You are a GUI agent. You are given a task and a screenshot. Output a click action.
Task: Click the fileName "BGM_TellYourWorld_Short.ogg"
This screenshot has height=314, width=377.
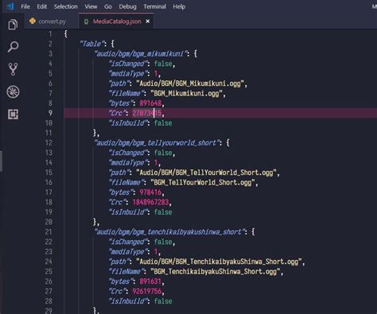point(203,183)
